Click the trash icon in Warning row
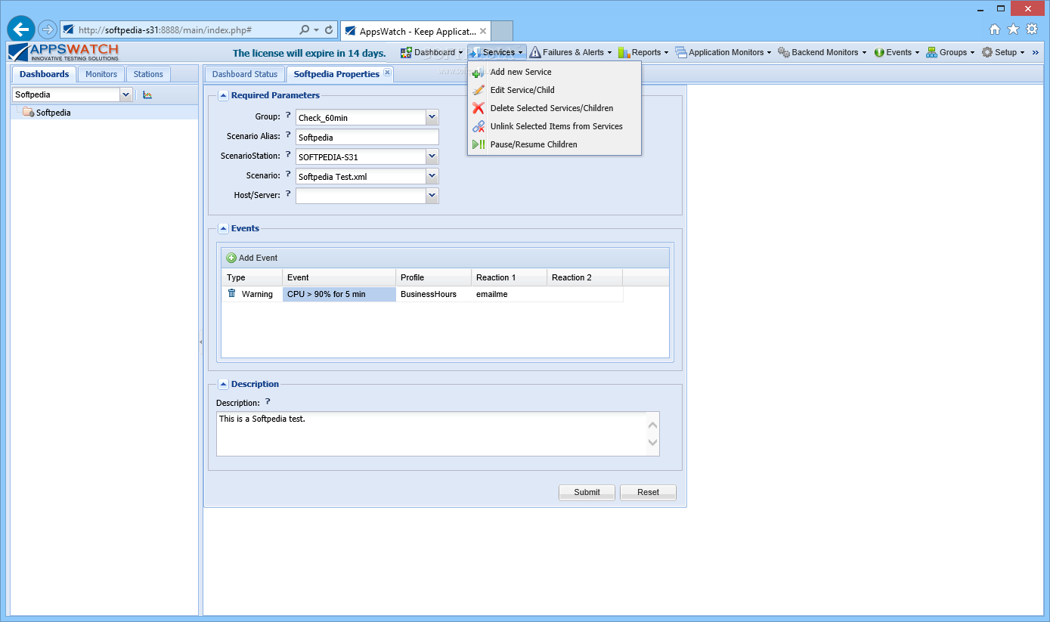Viewport: 1050px width, 622px height. coord(232,293)
